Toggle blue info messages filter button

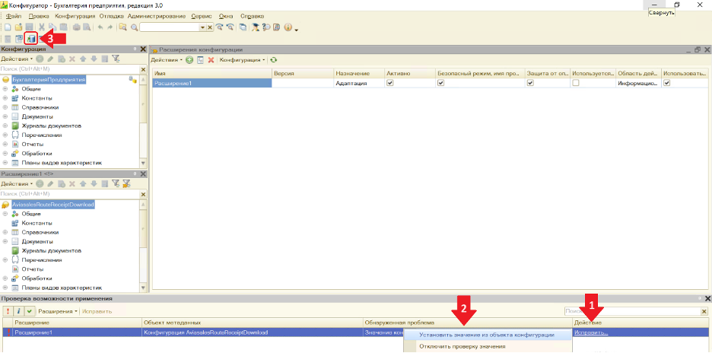(18, 311)
